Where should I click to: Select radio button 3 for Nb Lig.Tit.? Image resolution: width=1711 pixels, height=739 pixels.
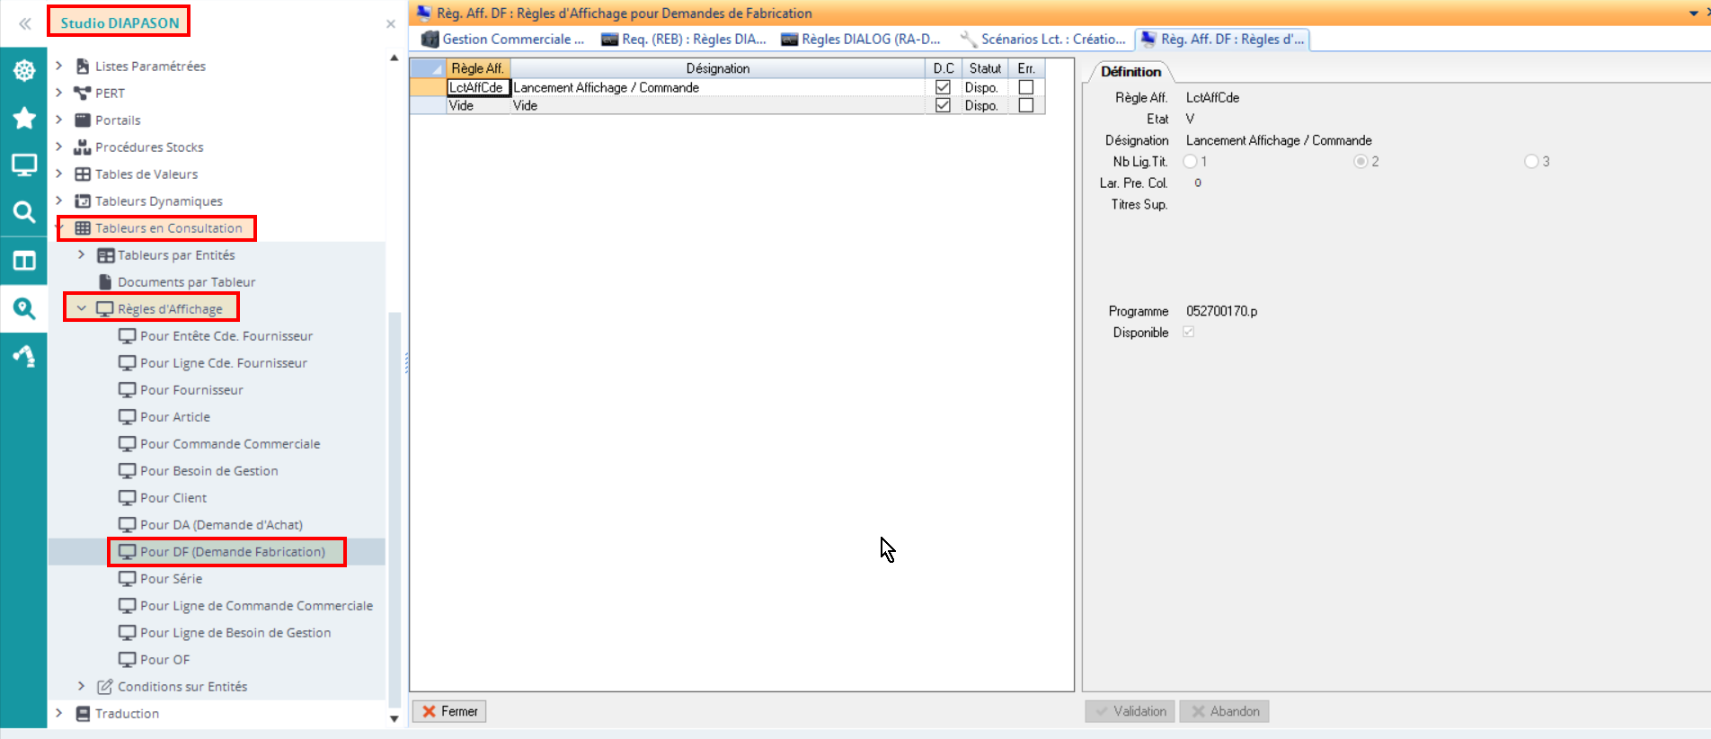coord(1531,162)
